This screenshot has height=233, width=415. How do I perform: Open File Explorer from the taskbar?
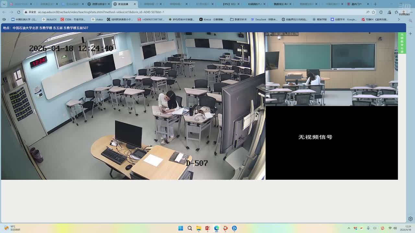[199, 228]
